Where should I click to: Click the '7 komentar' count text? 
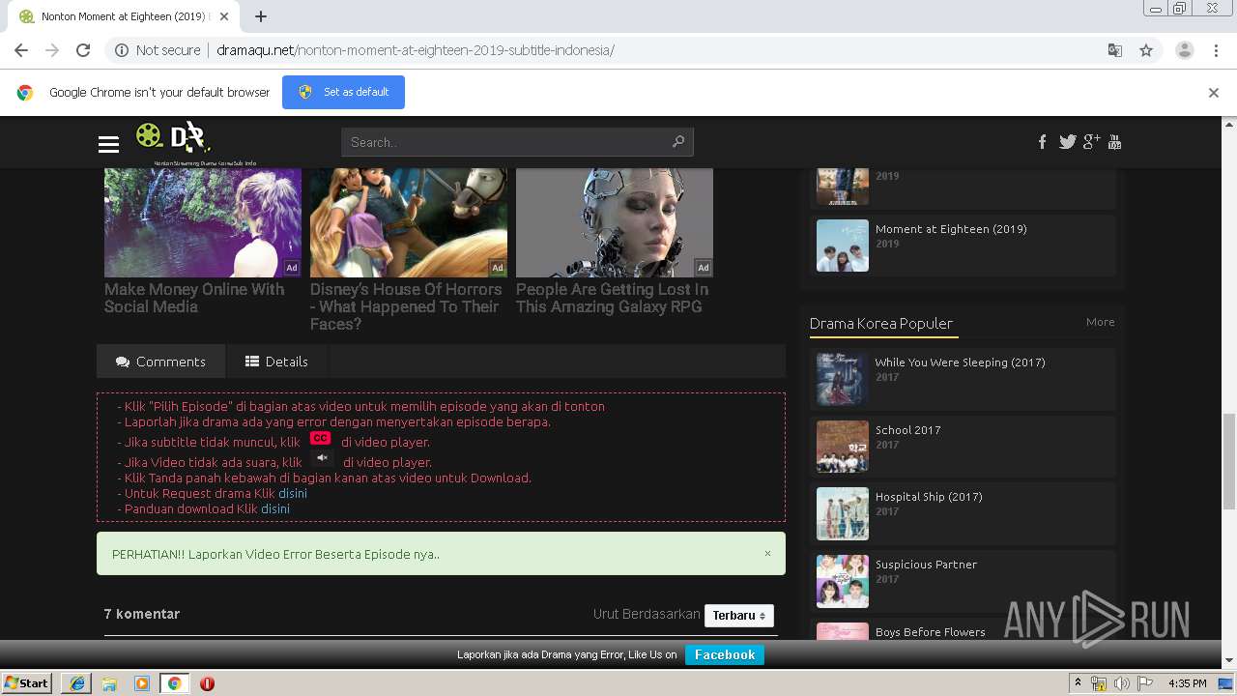[142, 614]
